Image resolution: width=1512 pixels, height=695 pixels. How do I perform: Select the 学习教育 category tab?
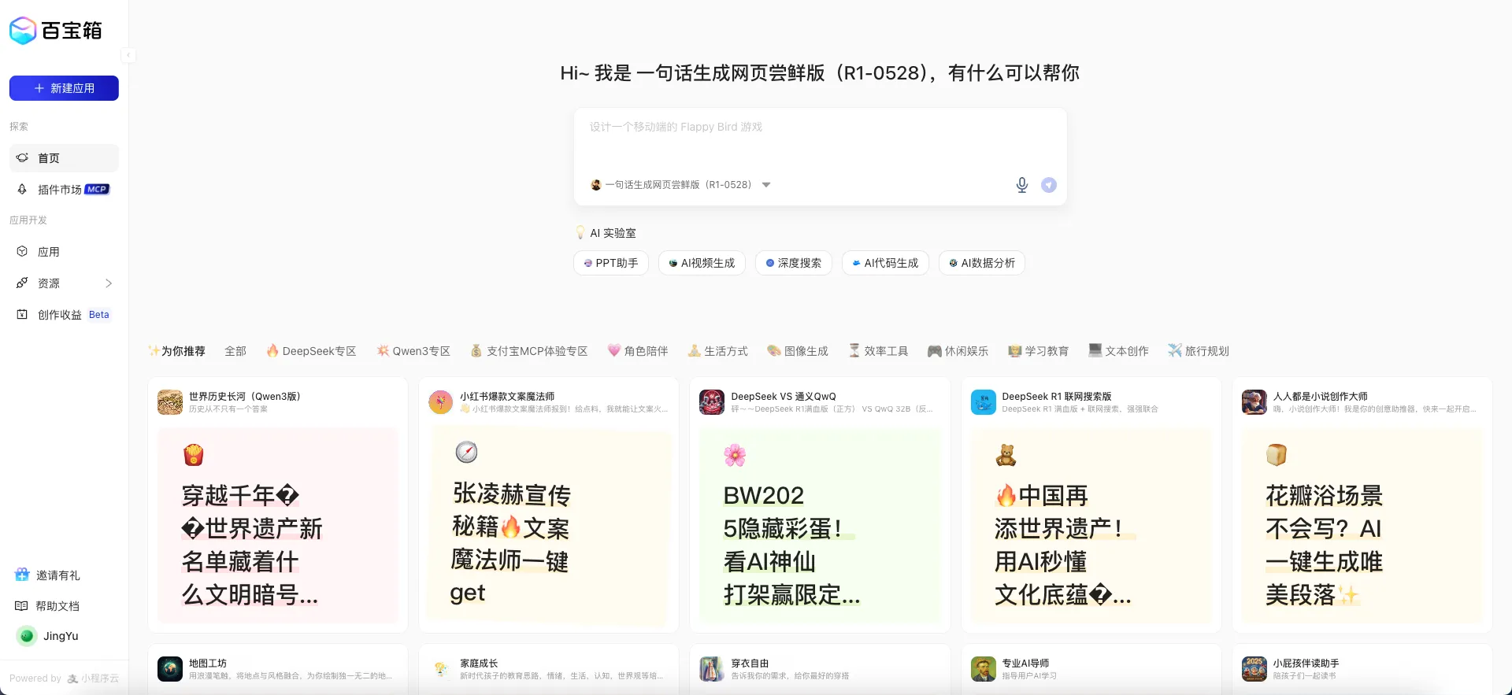[x=1039, y=351]
